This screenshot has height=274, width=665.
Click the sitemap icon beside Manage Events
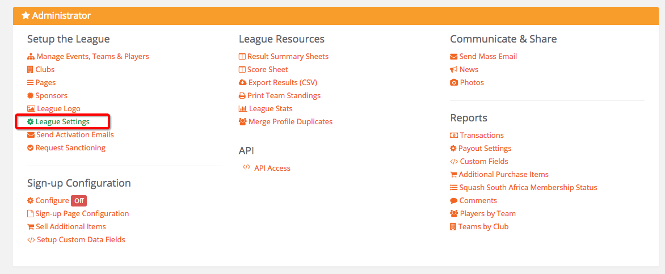31,56
